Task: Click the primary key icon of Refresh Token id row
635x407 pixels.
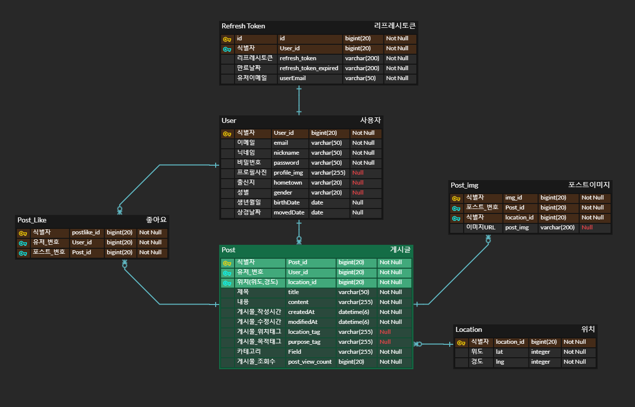Action: 227,39
